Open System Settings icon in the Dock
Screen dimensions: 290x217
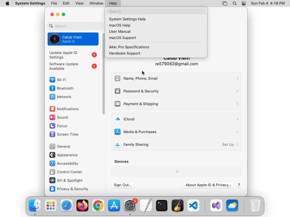click(130, 205)
